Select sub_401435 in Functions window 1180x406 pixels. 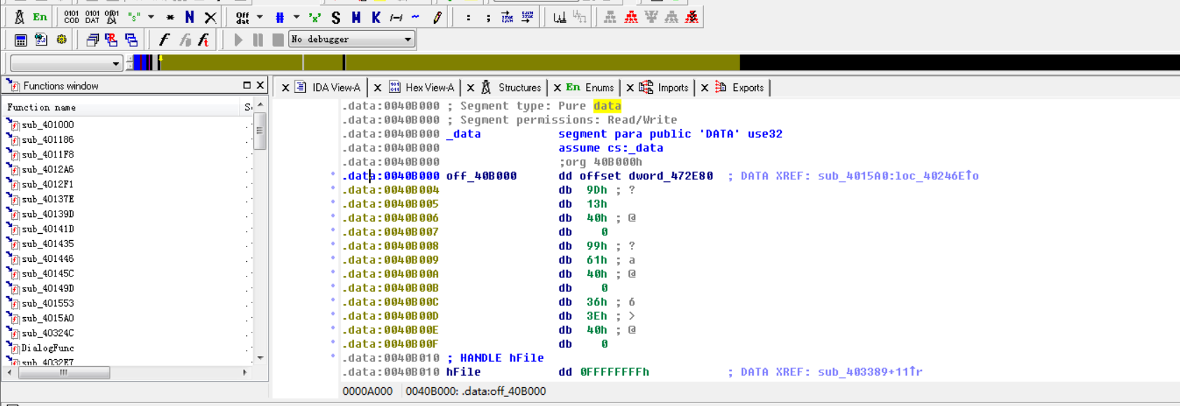click(48, 244)
